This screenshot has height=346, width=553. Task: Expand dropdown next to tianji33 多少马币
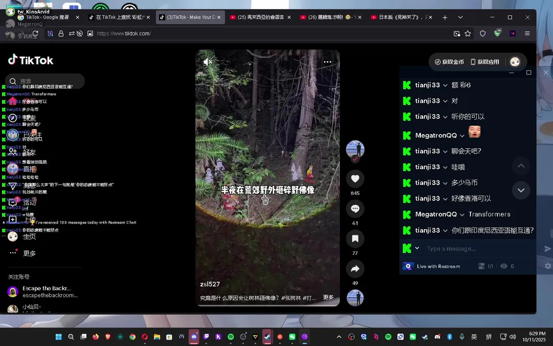(445, 183)
